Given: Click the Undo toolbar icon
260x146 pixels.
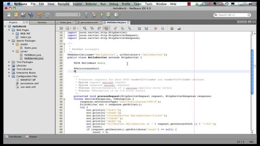Looking at the screenshot, I should (40, 15).
